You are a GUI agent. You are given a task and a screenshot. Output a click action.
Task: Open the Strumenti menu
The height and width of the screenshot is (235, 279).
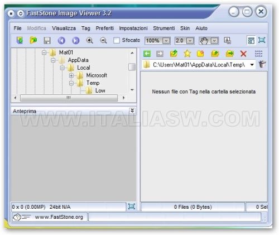pyautogui.click(x=164, y=28)
